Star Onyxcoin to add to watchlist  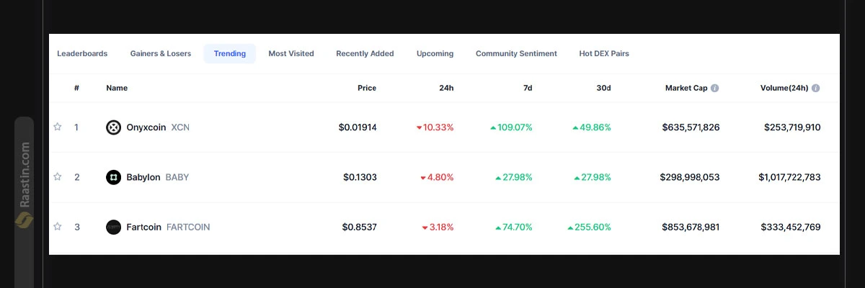click(x=58, y=127)
